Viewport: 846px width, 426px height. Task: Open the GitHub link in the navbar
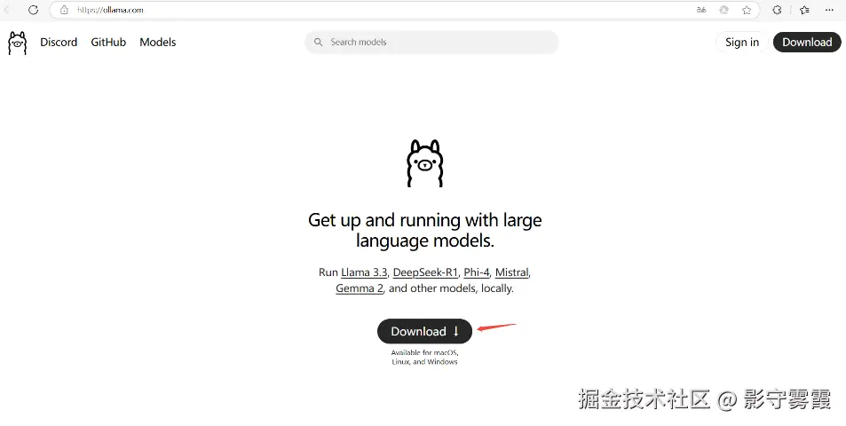[x=108, y=42]
